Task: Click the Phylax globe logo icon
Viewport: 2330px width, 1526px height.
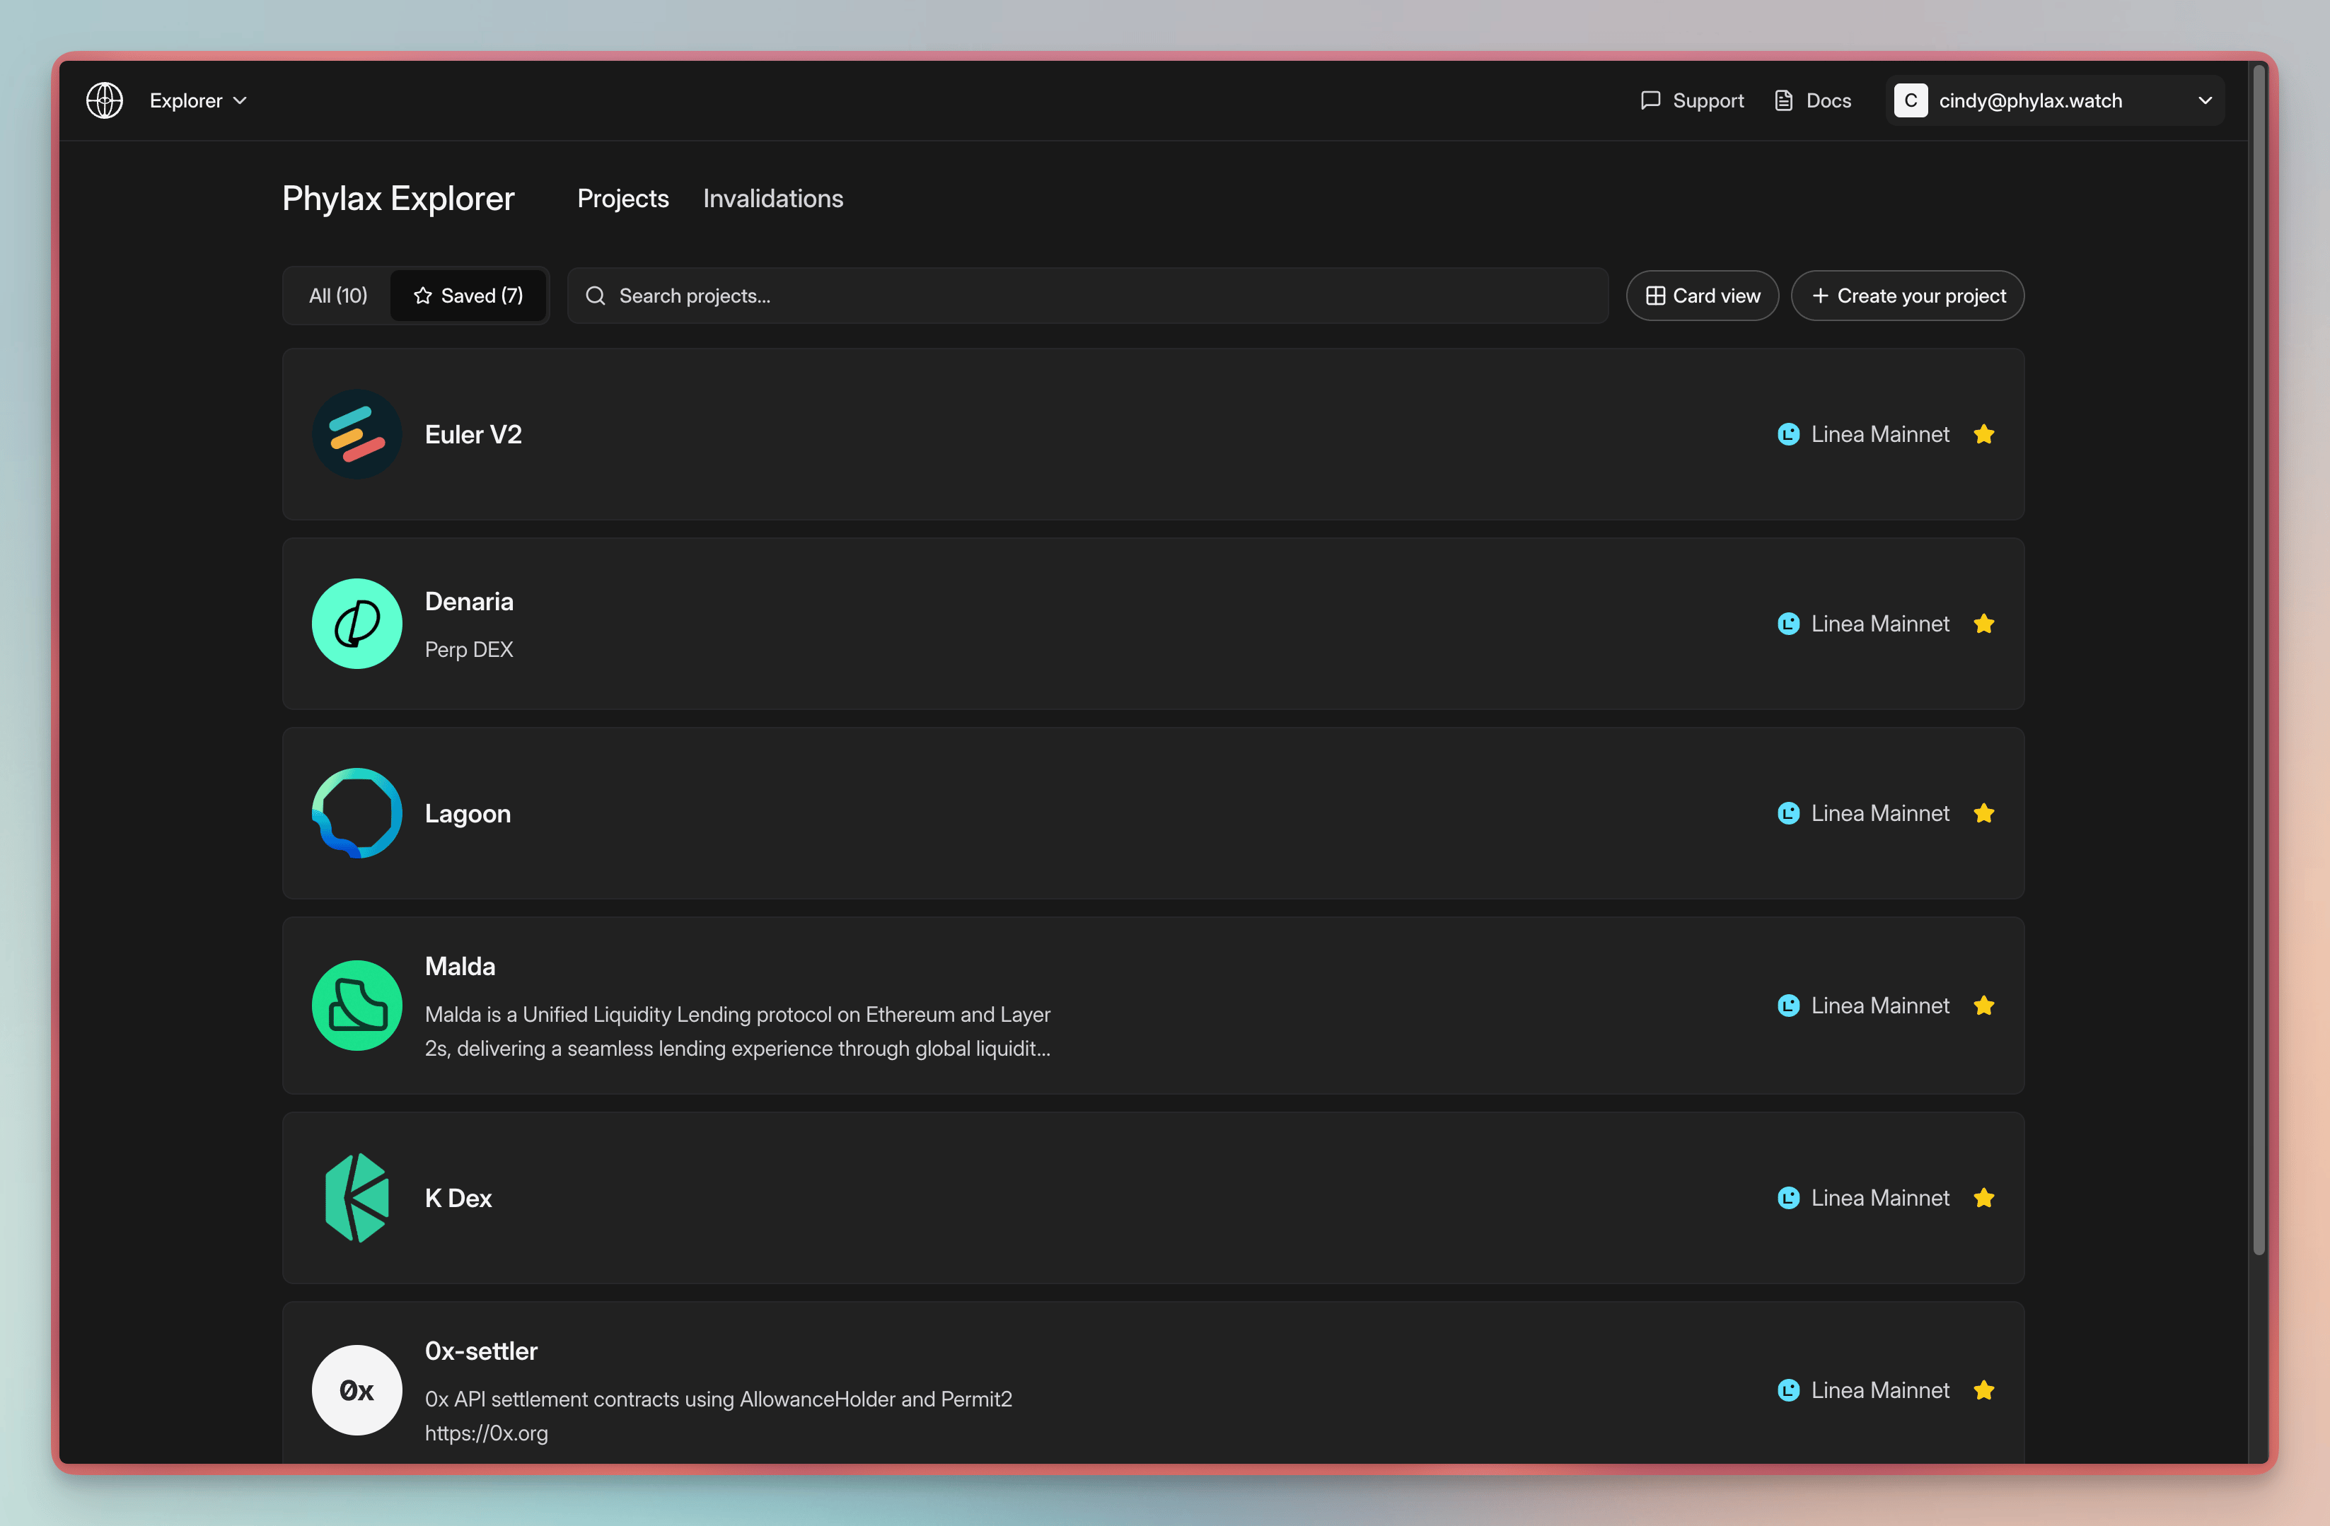Action: 104,100
